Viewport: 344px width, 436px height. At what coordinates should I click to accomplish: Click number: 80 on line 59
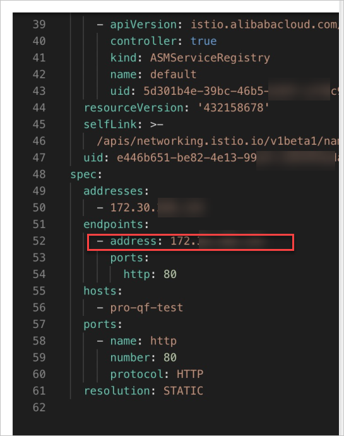click(143, 358)
